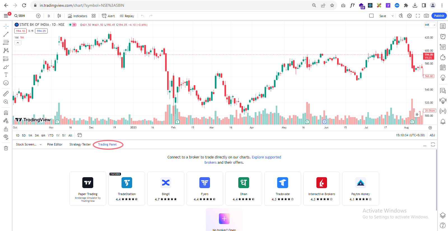Open the Indicators dialog

78,16
